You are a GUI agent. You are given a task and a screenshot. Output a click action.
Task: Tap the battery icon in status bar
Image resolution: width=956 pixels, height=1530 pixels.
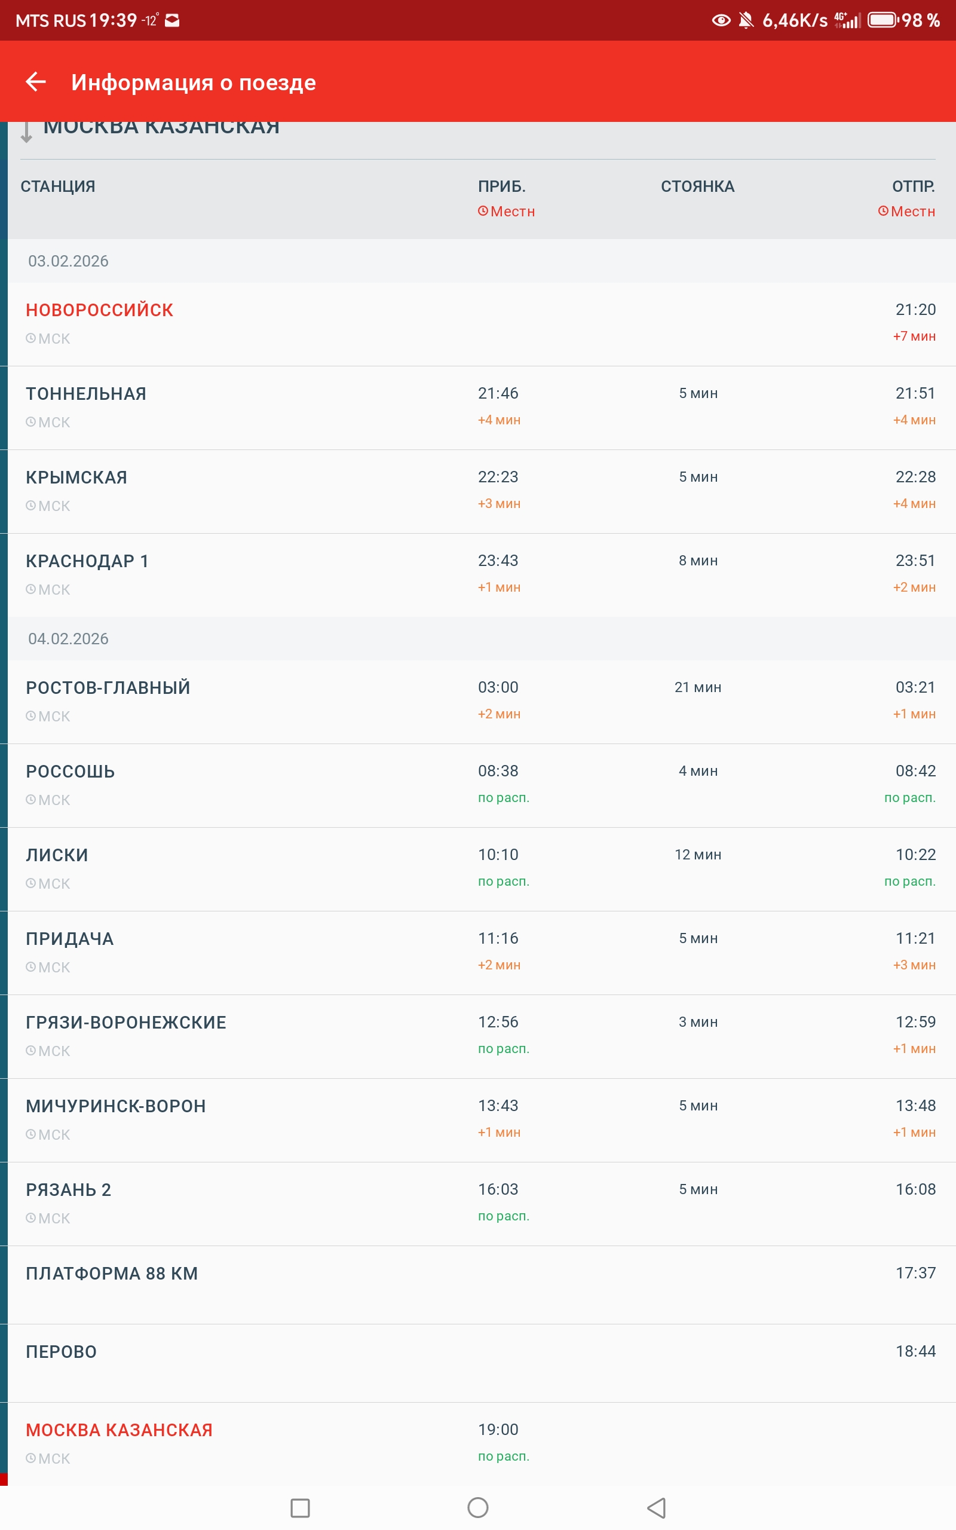pyautogui.click(x=882, y=20)
